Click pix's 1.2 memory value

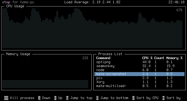(x=169, y=78)
